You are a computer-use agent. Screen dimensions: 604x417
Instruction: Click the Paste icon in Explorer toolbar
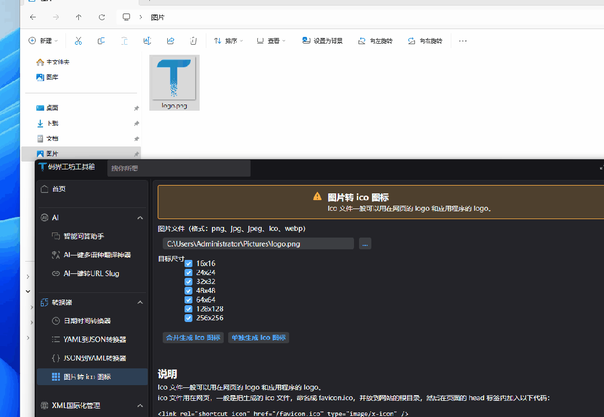tap(124, 41)
